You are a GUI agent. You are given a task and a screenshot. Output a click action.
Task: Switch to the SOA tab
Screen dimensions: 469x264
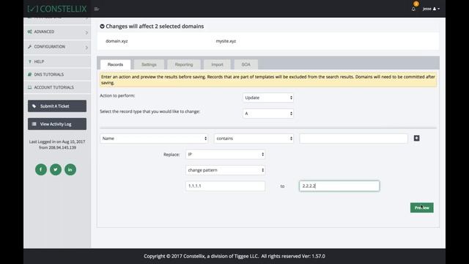[x=246, y=65]
